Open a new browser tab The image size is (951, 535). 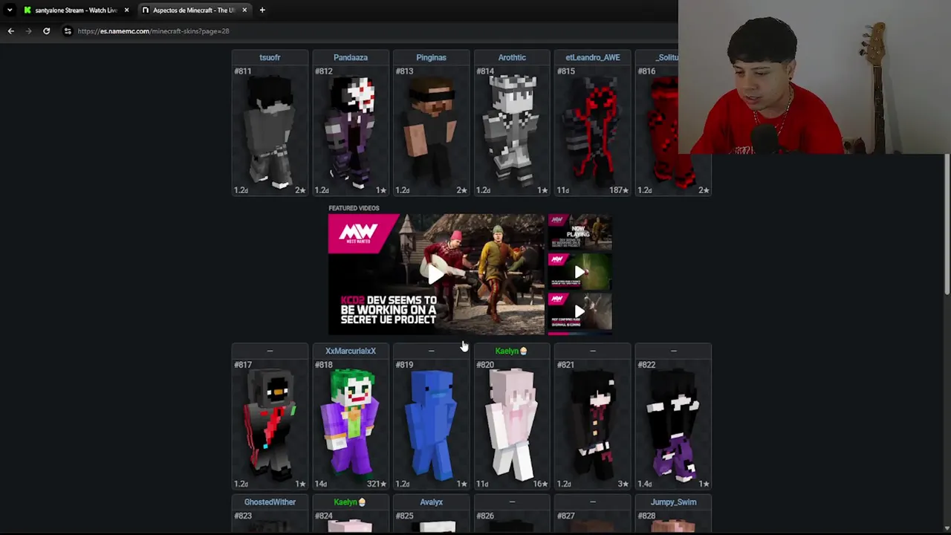click(262, 10)
